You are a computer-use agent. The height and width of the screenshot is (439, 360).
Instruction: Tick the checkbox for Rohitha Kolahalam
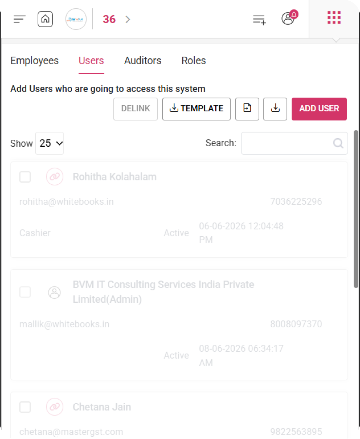(x=25, y=177)
